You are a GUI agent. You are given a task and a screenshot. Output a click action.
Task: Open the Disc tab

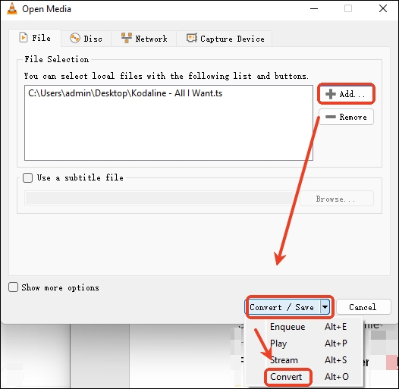[x=86, y=39]
